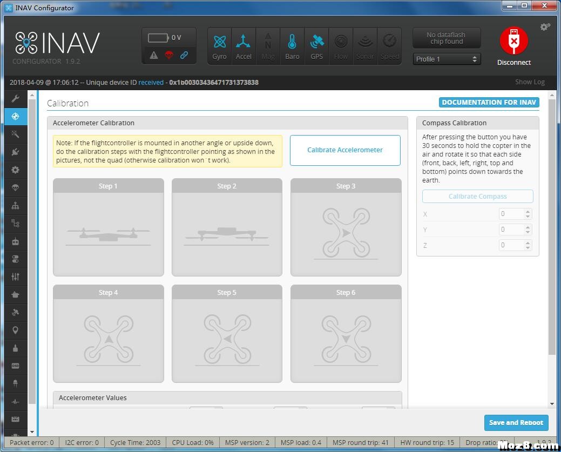Open the Setup tab wrench icon
Screen dimensions: 561x452
15,98
